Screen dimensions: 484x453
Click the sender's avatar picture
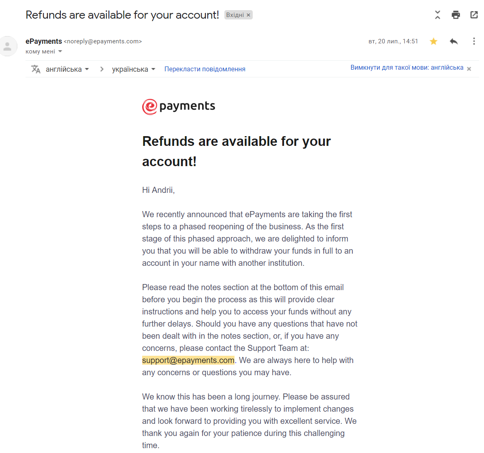coord(8,46)
